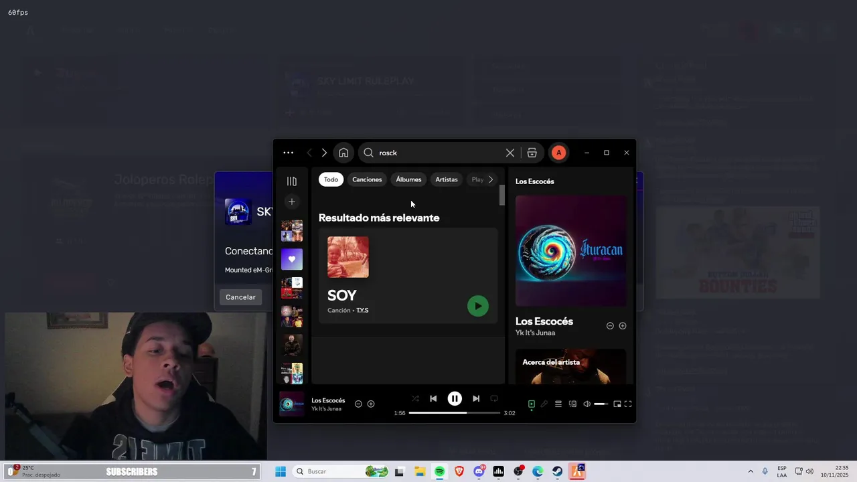This screenshot has width=857, height=482.
Task: Open the Browse icon beside the search bar
Action: [x=532, y=153]
